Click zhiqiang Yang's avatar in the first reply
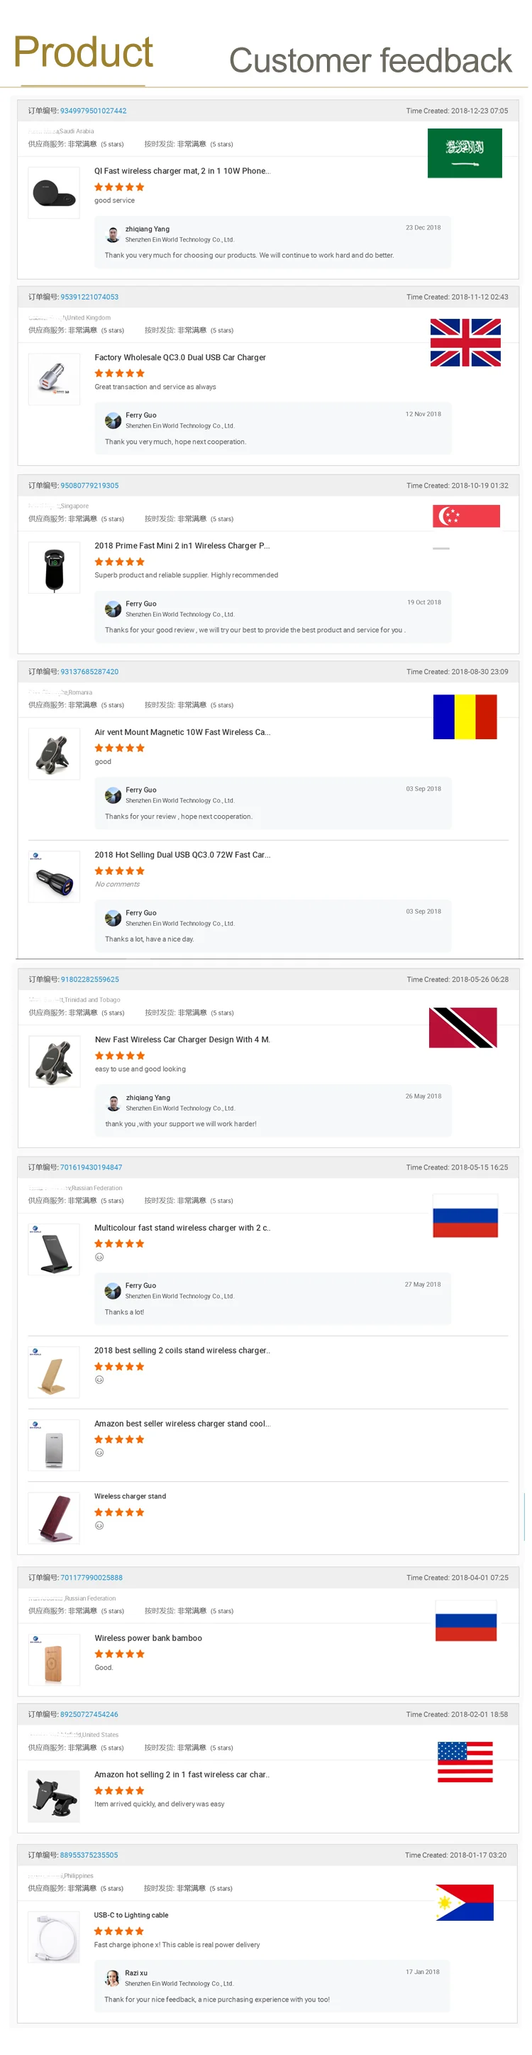This screenshot has width=532, height=2055. 114,235
